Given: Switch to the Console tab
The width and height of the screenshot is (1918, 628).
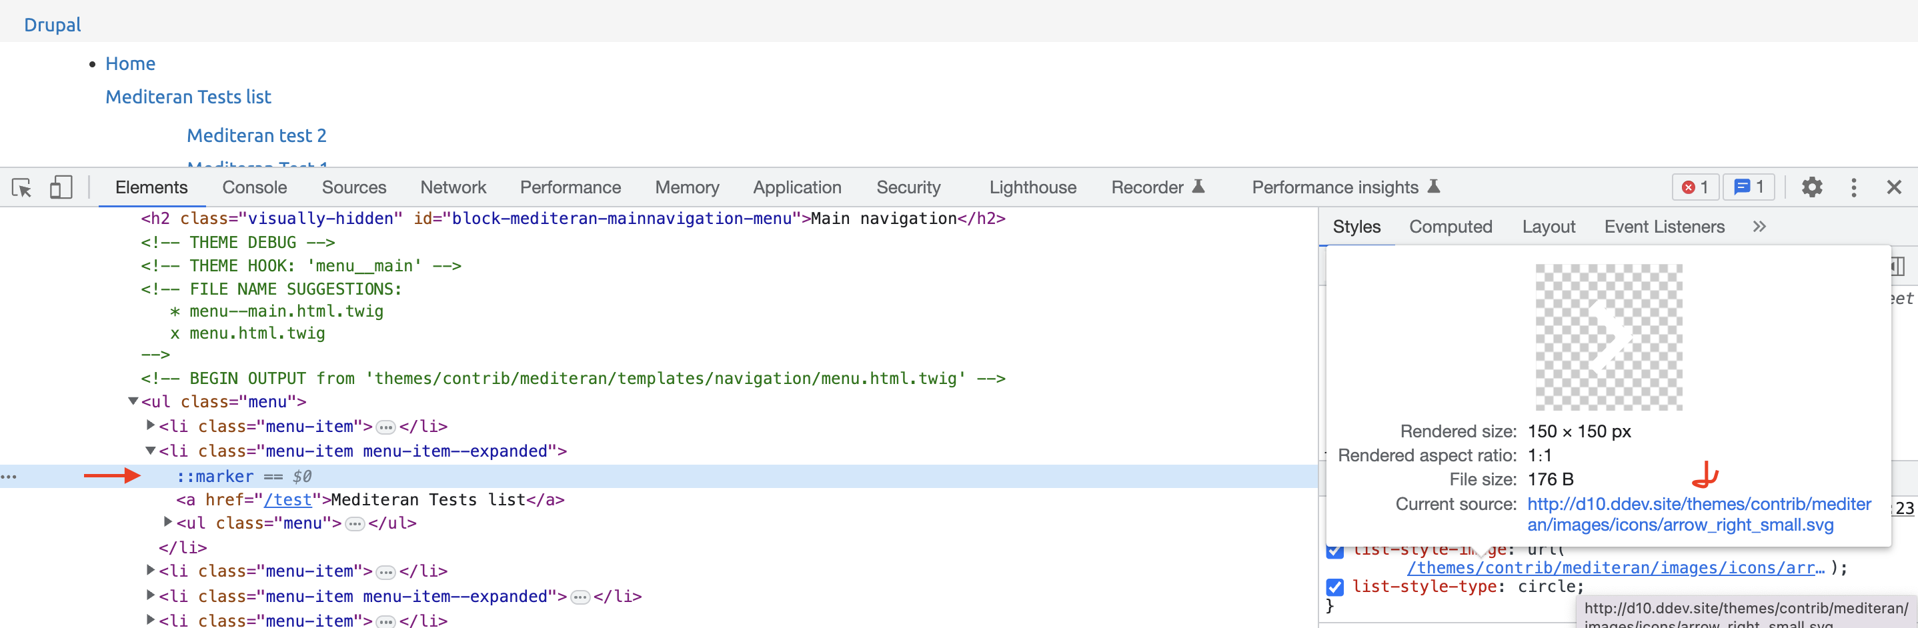Looking at the screenshot, I should point(254,187).
